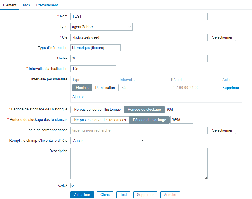Click Sélectionner next to the Clé field
The image size is (252, 199).
coord(222,37)
